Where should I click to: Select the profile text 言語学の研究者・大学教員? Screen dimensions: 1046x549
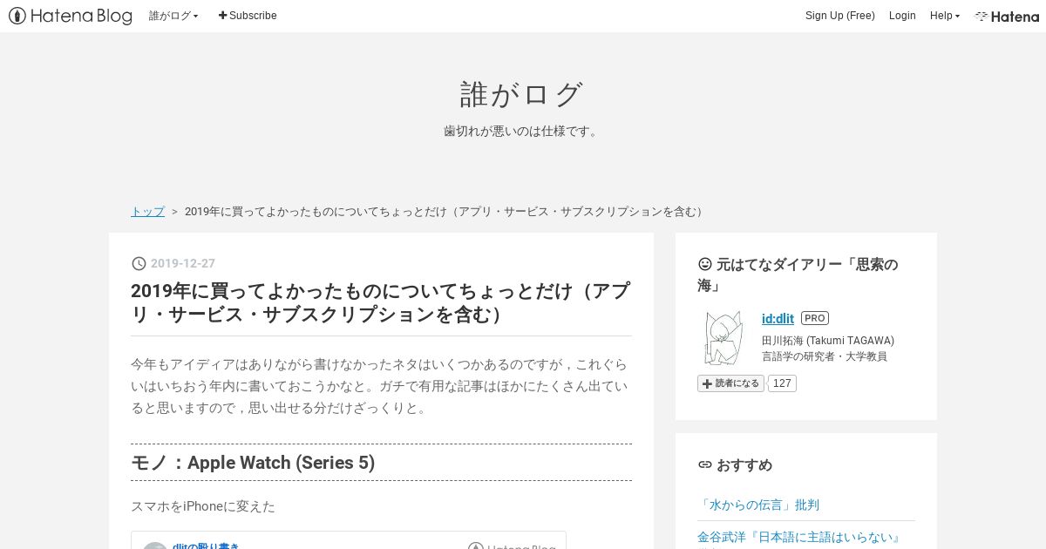pyautogui.click(x=825, y=356)
